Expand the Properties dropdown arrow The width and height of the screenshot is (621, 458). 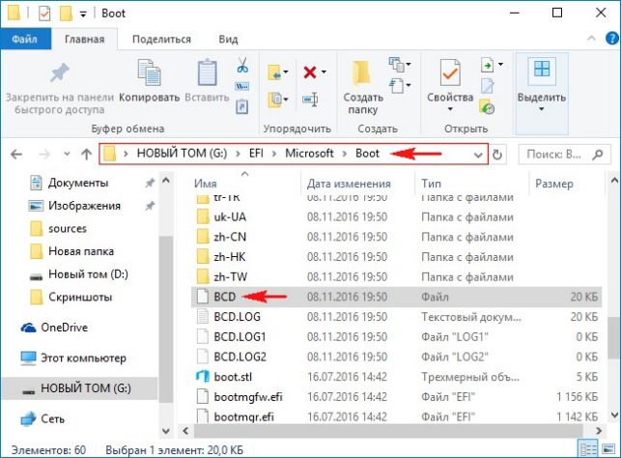point(450,109)
